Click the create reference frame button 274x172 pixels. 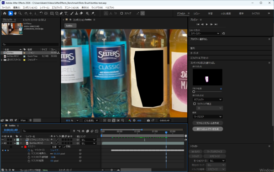pyautogui.click(x=208, y=123)
